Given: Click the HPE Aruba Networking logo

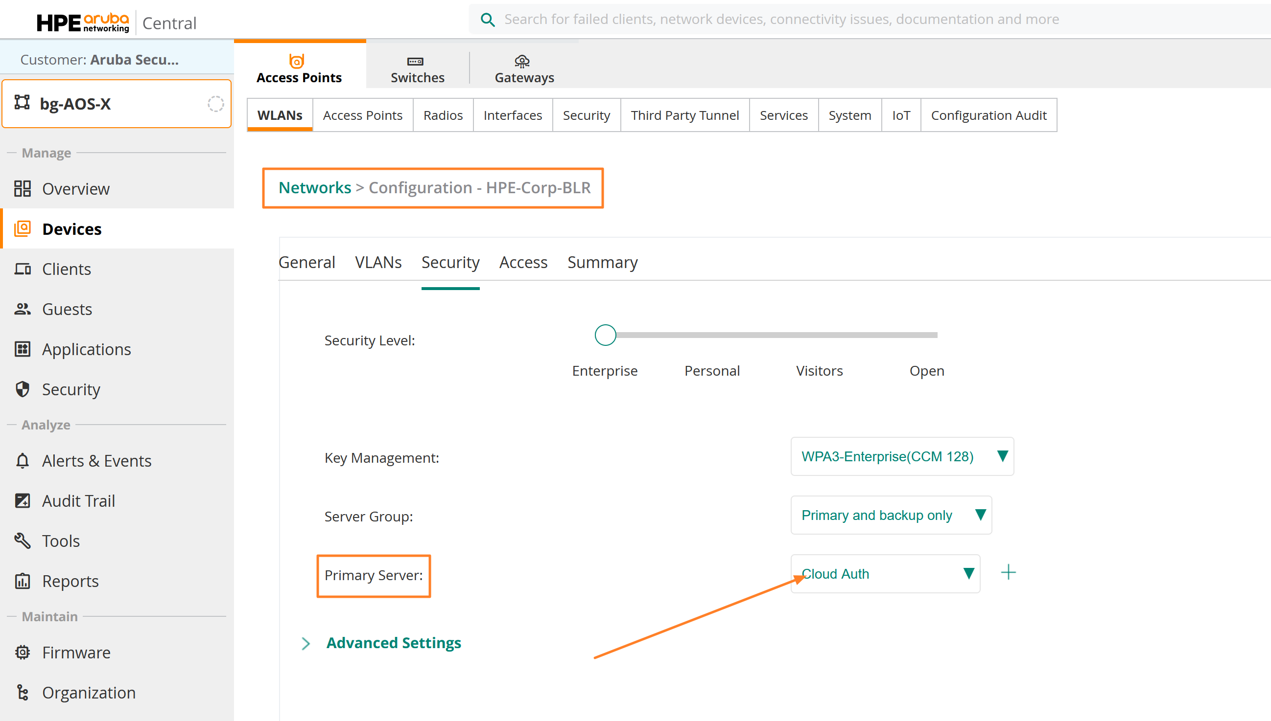Looking at the screenshot, I should (x=83, y=23).
